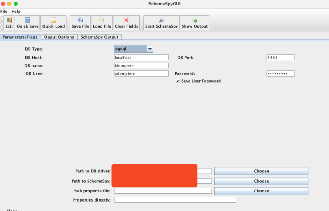
Task: Click the Exit toolbar icon
Action: (9, 20)
